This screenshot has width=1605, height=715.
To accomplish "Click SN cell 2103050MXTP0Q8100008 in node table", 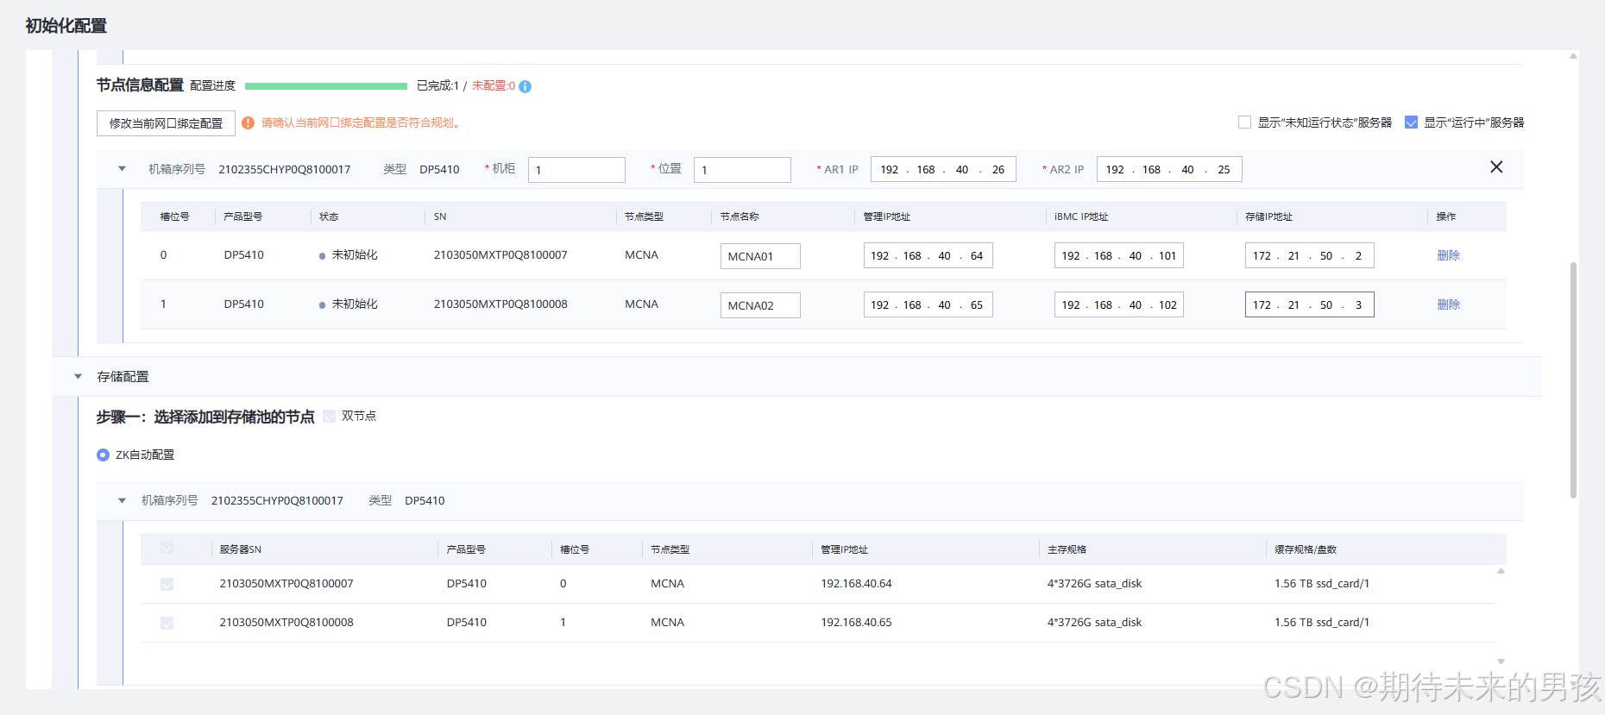I will [500, 304].
